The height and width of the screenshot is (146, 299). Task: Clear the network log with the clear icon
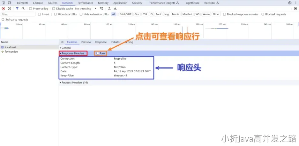tap(9, 9)
